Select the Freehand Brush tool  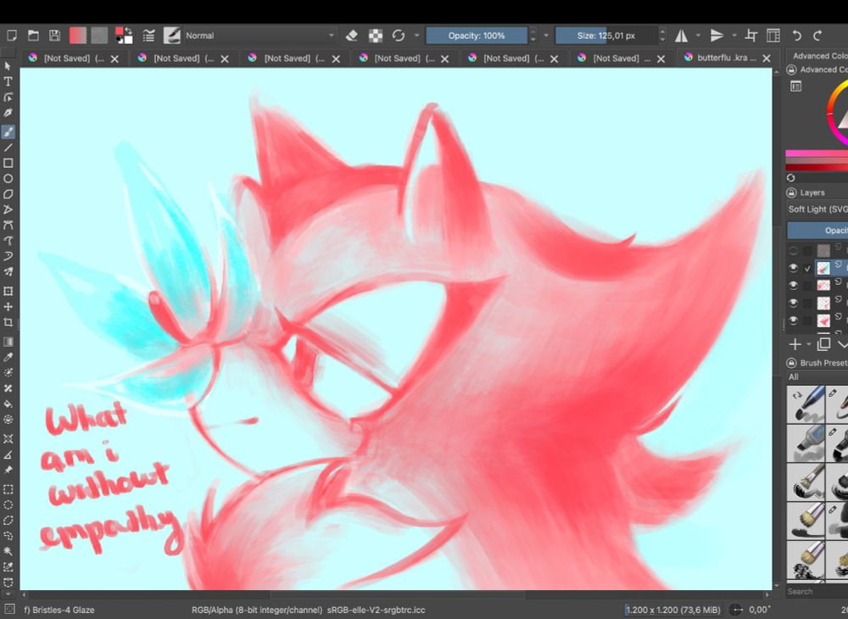8,131
